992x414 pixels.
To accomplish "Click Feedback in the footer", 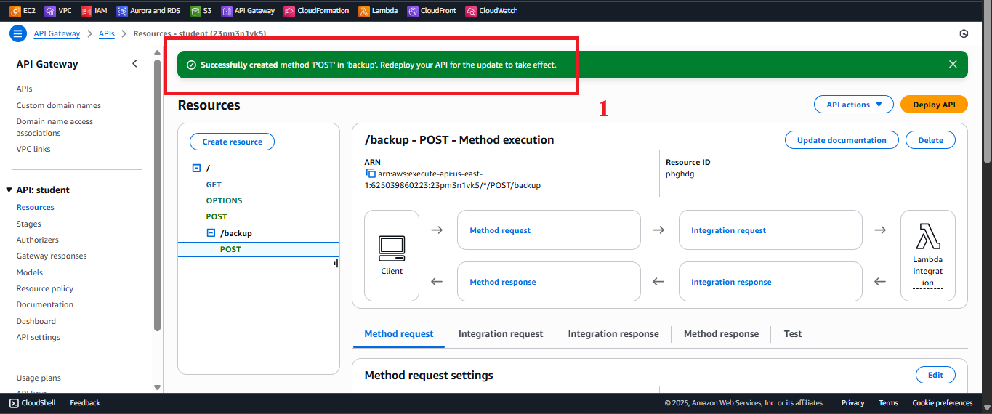I will click(85, 402).
